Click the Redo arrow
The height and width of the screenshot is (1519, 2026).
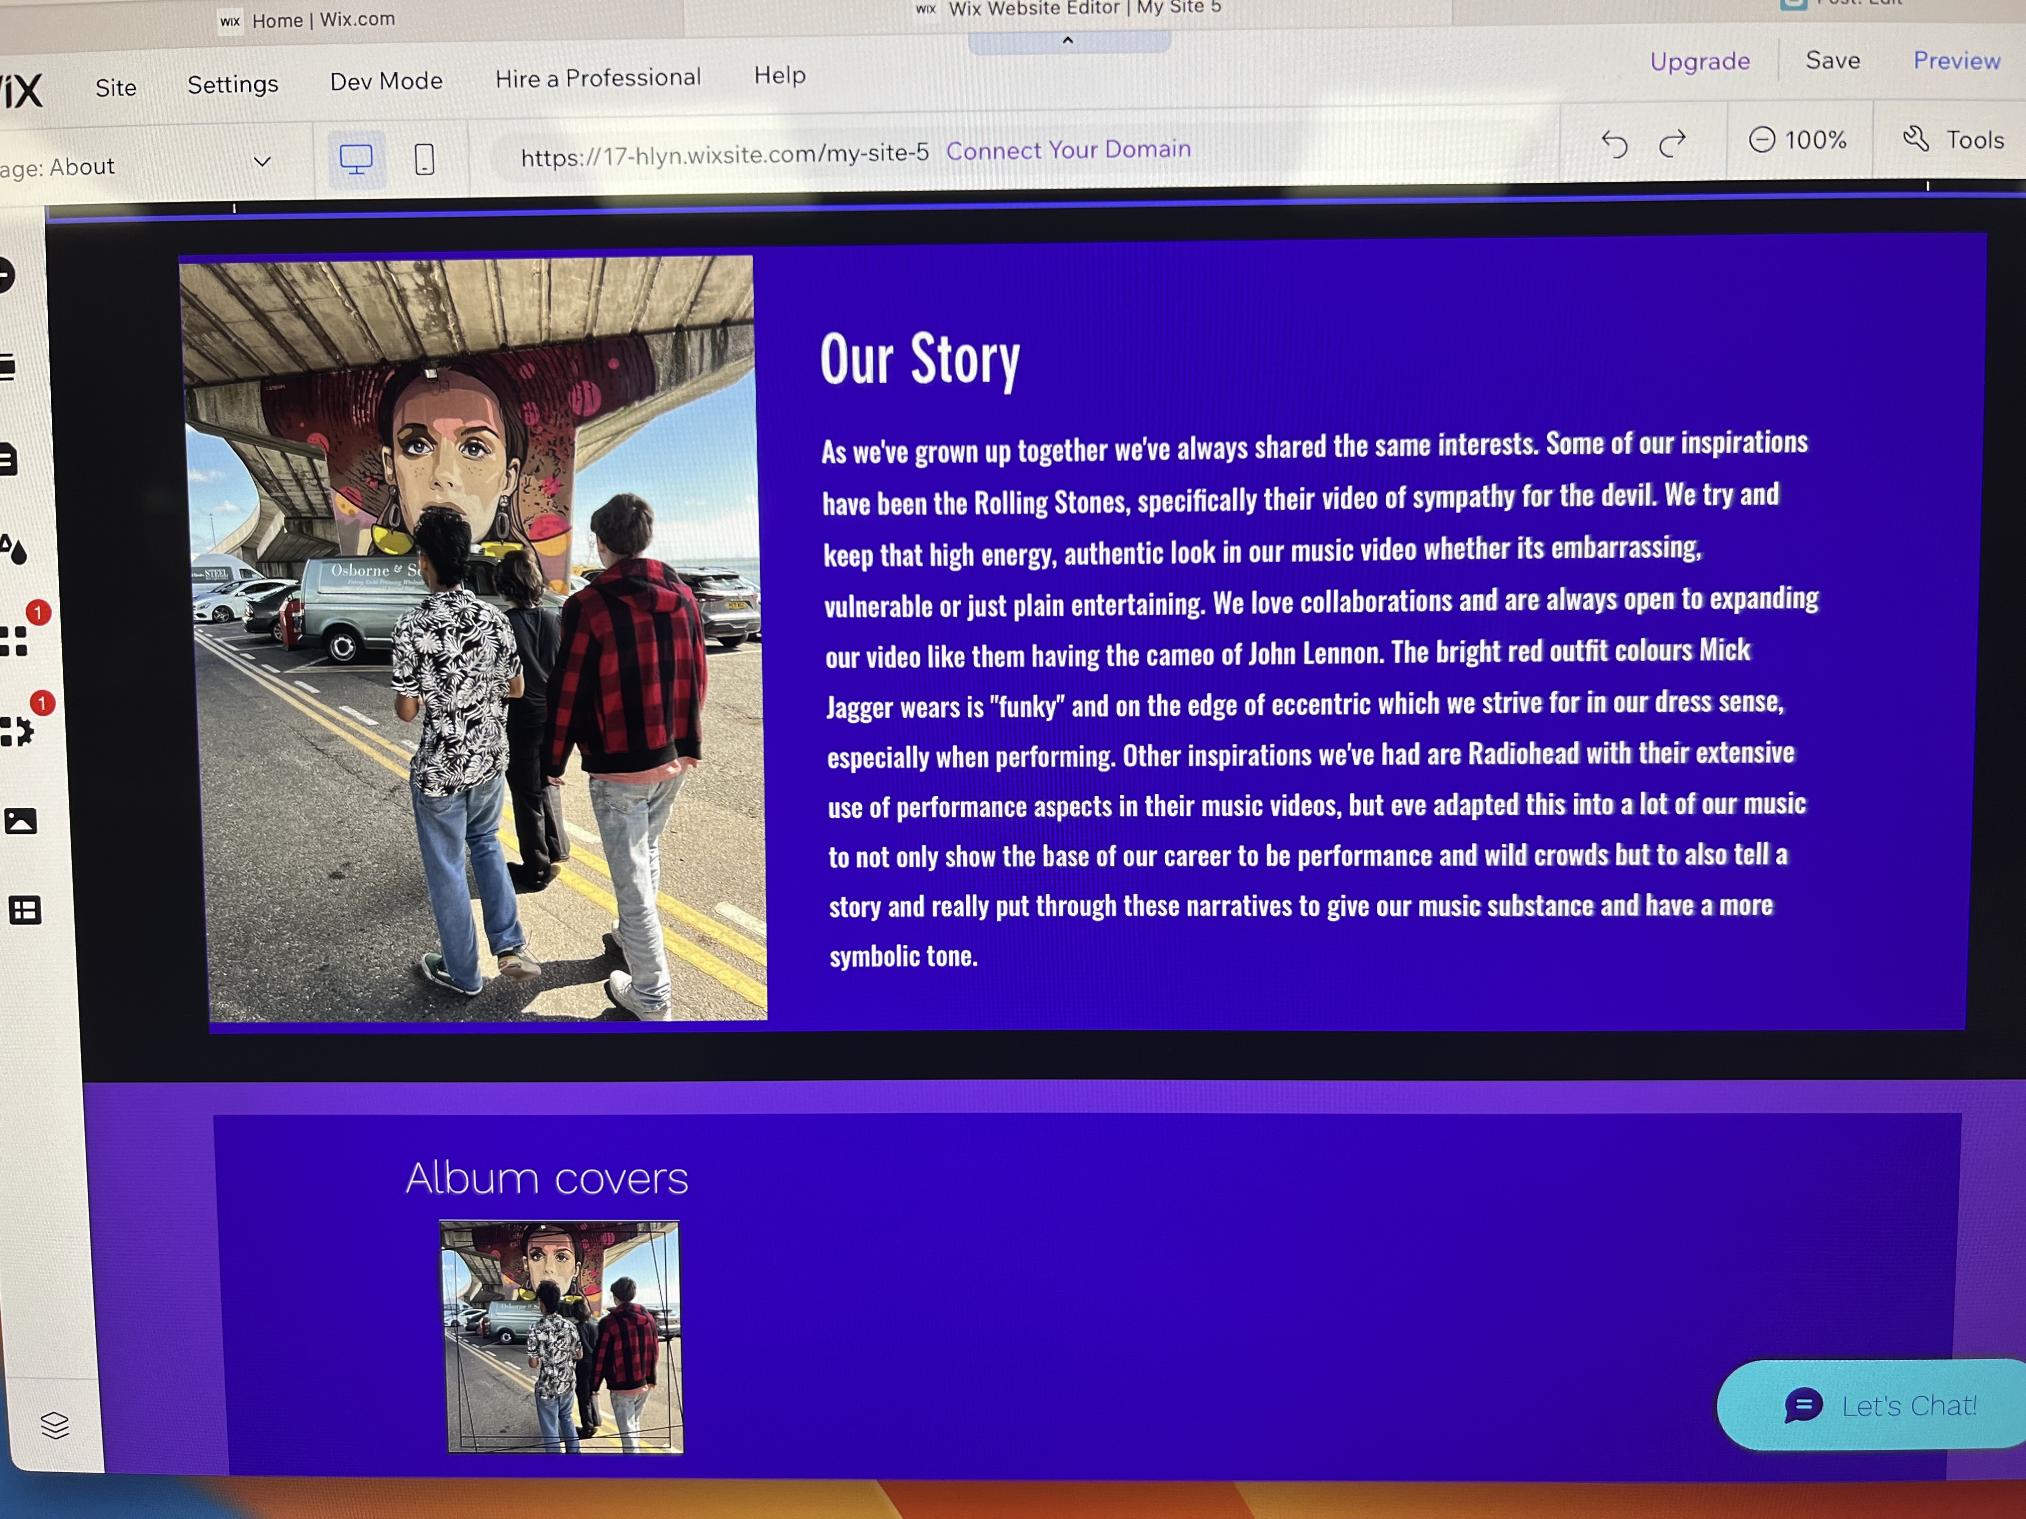[1672, 143]
